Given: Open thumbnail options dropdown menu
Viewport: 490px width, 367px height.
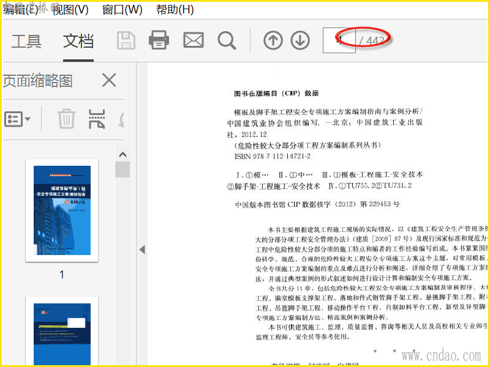Looking at the screenshot, I should [x=18, y=119].
